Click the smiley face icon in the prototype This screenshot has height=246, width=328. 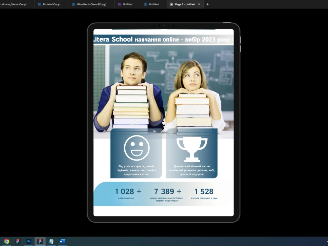[136, 148]
